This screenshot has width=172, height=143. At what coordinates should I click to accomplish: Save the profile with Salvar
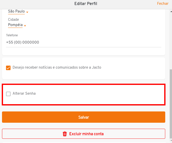pos(83,117)
